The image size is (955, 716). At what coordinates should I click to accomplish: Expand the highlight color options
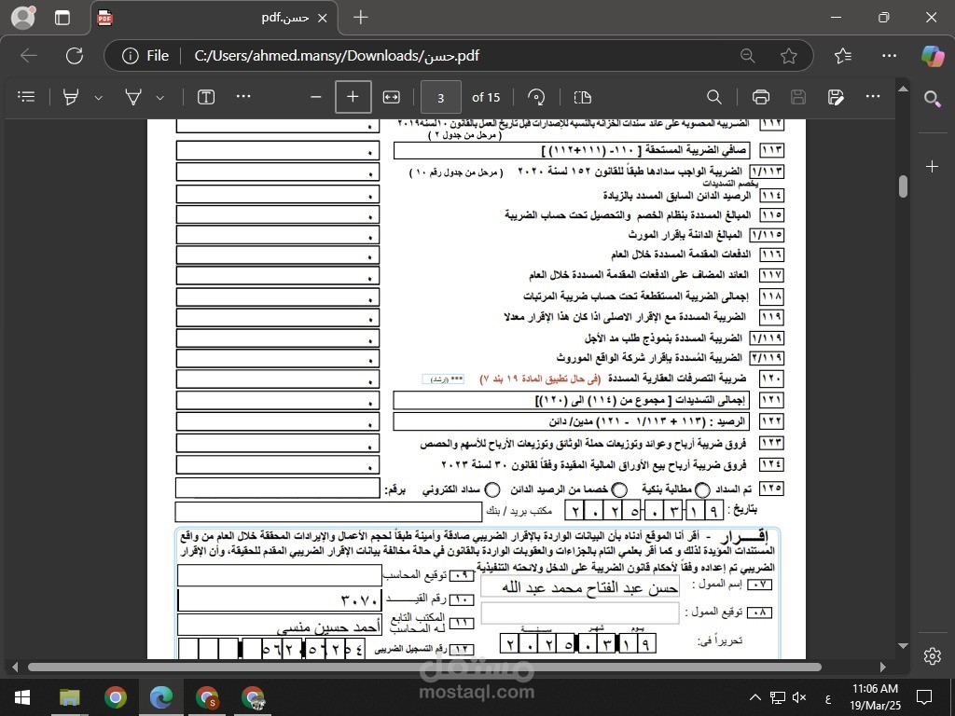(x=99, y=97)
